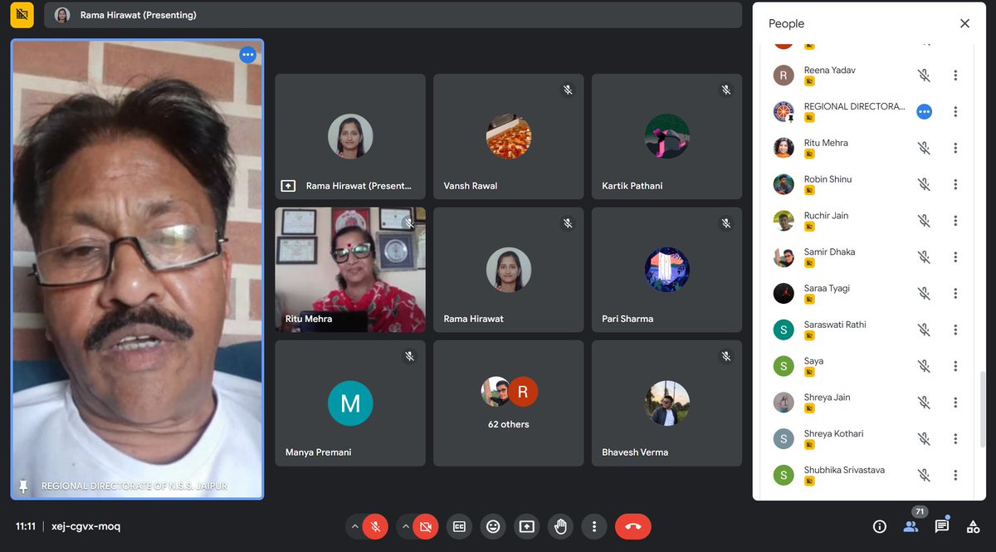The image size is (996, 552).
Task: Select the Rama Hirawat presentation tile
Action: click(x=350, y=137)
